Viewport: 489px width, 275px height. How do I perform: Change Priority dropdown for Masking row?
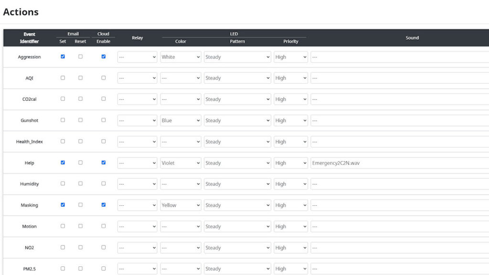click(x=290, y=205)
